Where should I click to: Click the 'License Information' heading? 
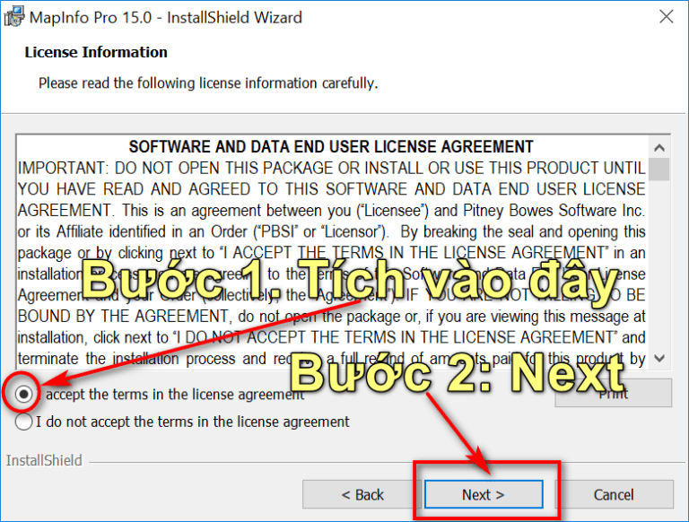click(96, 52)
